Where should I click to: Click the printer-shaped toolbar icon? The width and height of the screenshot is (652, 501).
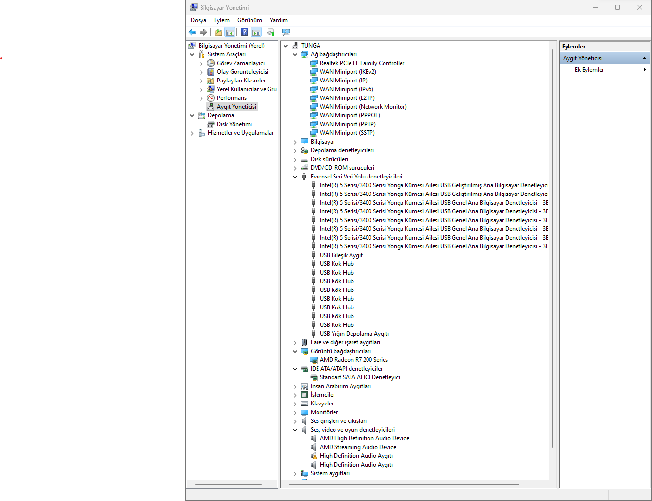(x=271, y=32)
